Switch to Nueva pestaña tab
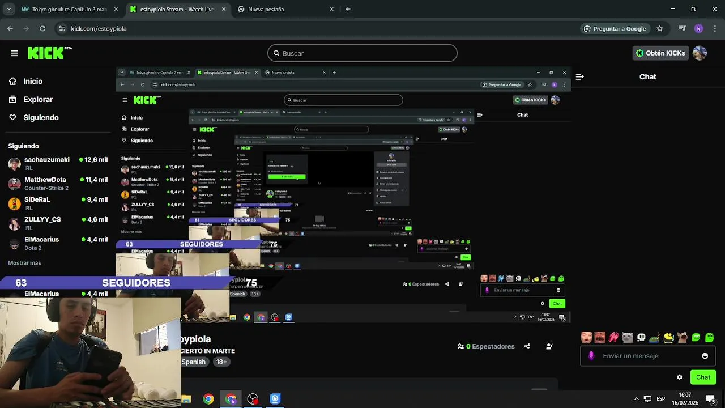This screenshot has height=408, width=725. 285,9
